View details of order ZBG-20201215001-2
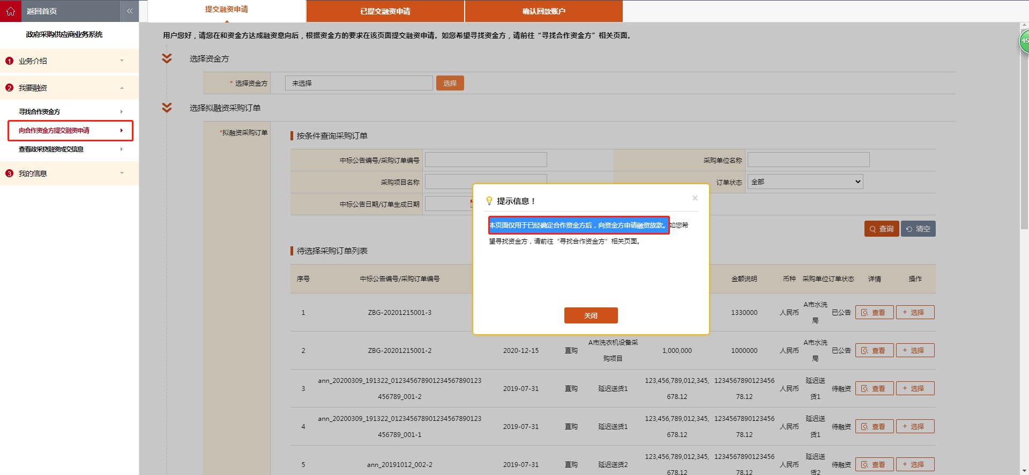Screen dimensions: 1029x475 click(875, 350)
